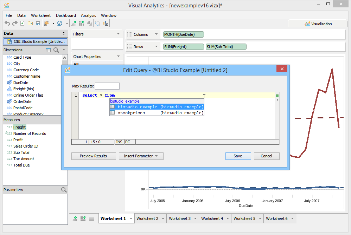Image resolution: width=351 pixels, height=235 pixels.
Task: Click the data source plug icon
Action: [x=46, y=24]
